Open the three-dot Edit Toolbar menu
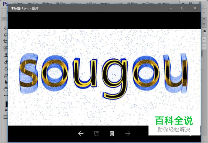 [x=6, y=95]
